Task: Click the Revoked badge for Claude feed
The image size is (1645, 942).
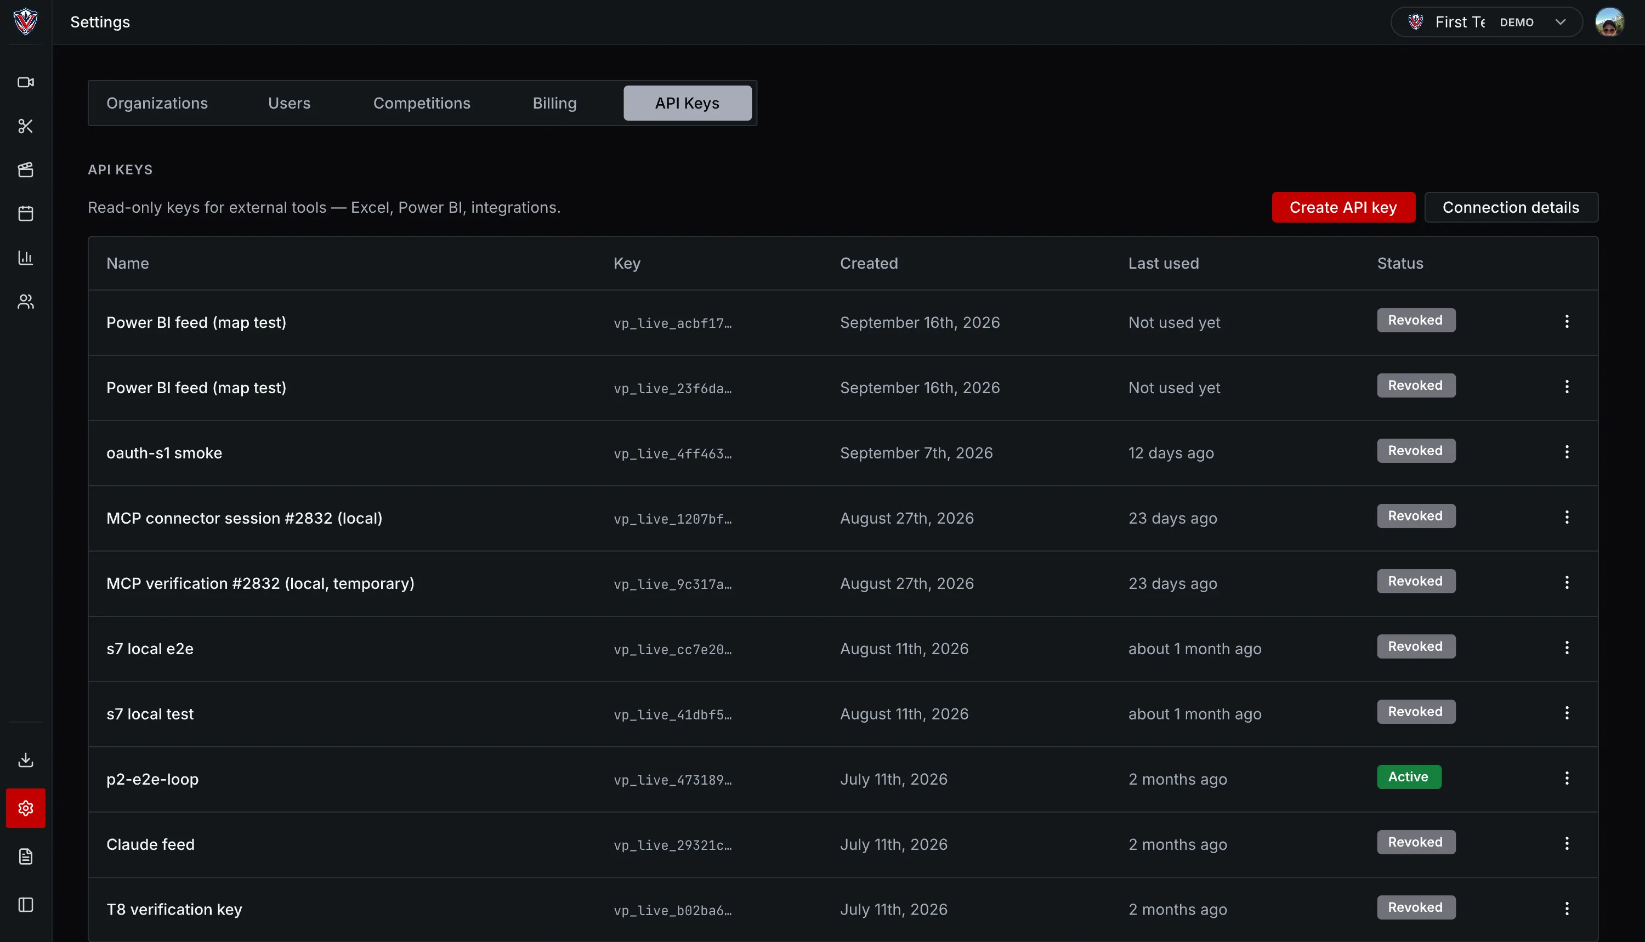Action: click(1416, 842)
